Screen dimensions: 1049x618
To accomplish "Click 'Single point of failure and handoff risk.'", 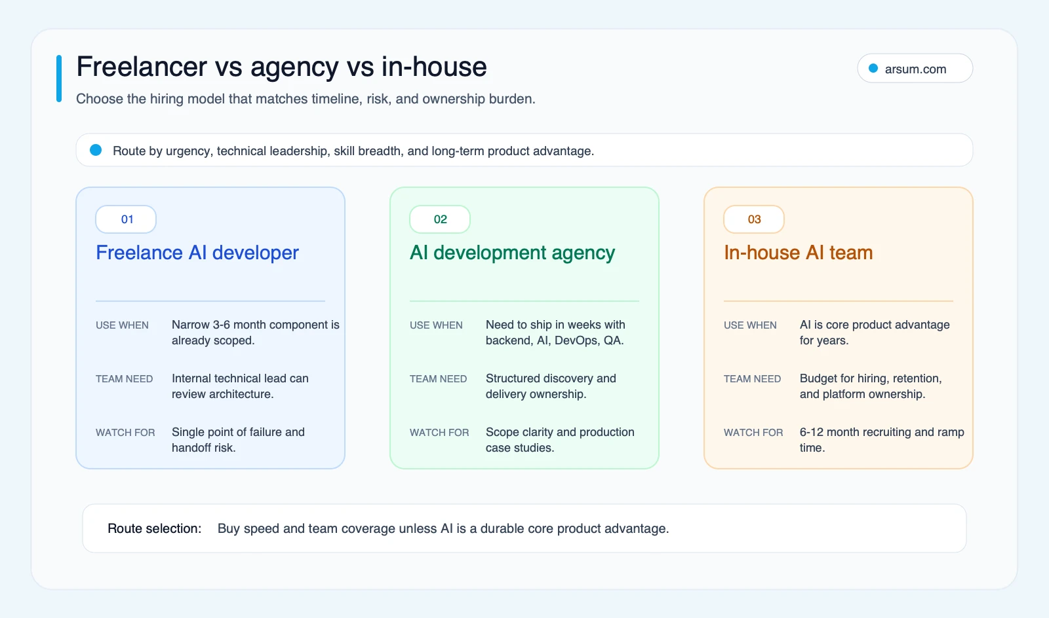I will pos(238,440).
